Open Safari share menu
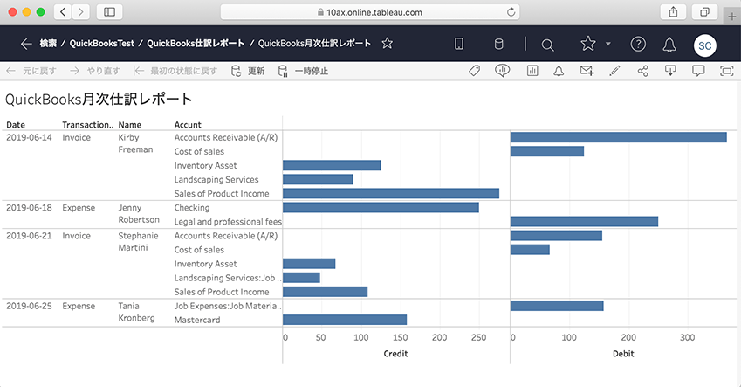Viewport: 741px width, 387px height. pos(674,12)
